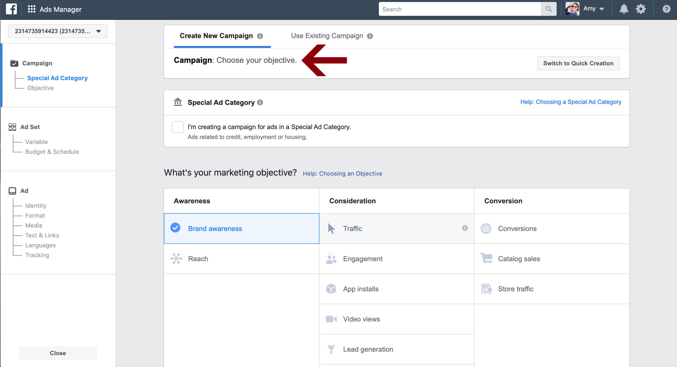The height and width of the screenshot is (367, 677).
Task: Click info icon beside Create New Campaign
Action: tap(260, 36)
